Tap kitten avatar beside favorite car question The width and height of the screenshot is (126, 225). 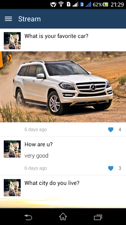(12, 40)
